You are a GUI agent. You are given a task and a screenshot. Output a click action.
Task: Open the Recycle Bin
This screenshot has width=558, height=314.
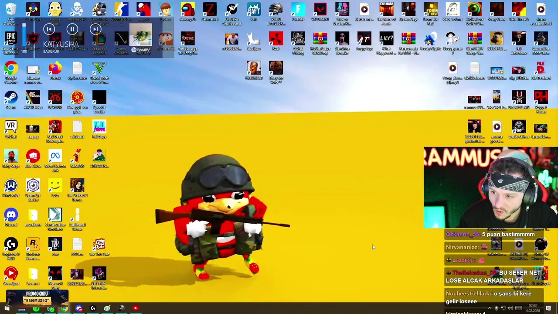11,14
